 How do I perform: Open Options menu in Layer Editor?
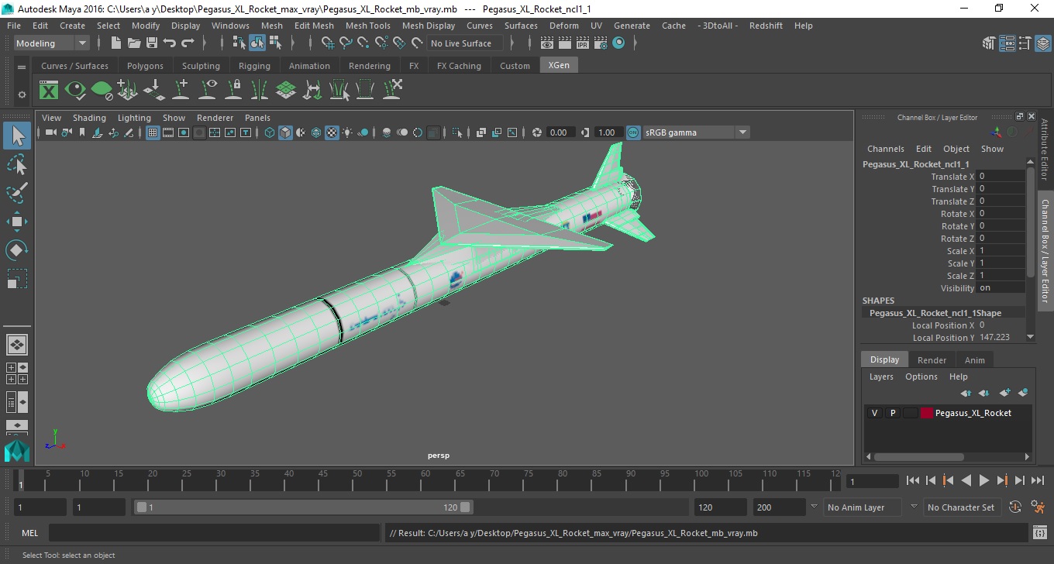pyautogui.click(x=921, y=377)
